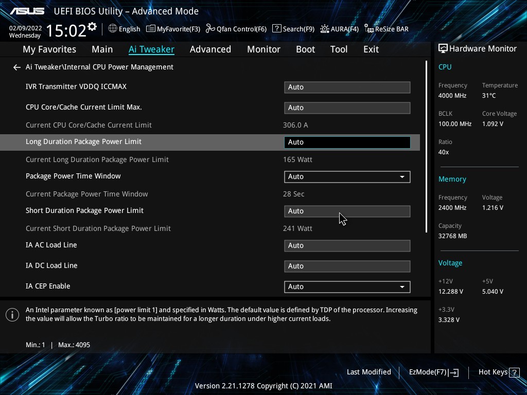Open the Advanced tab
The width and height of the screenshot is (527, 395).
tap(210, 49)
